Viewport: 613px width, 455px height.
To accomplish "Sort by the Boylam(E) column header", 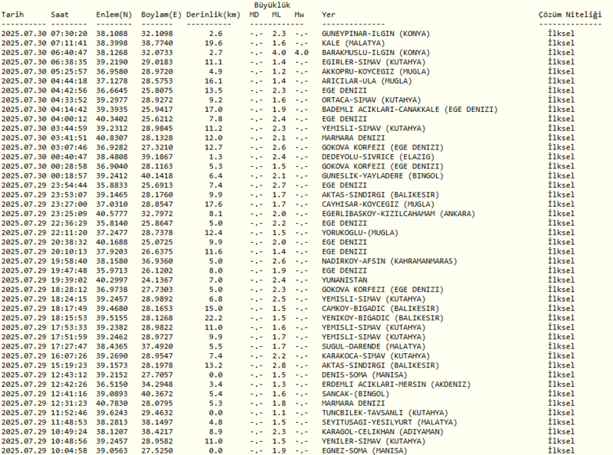I will tap(160, 14).
